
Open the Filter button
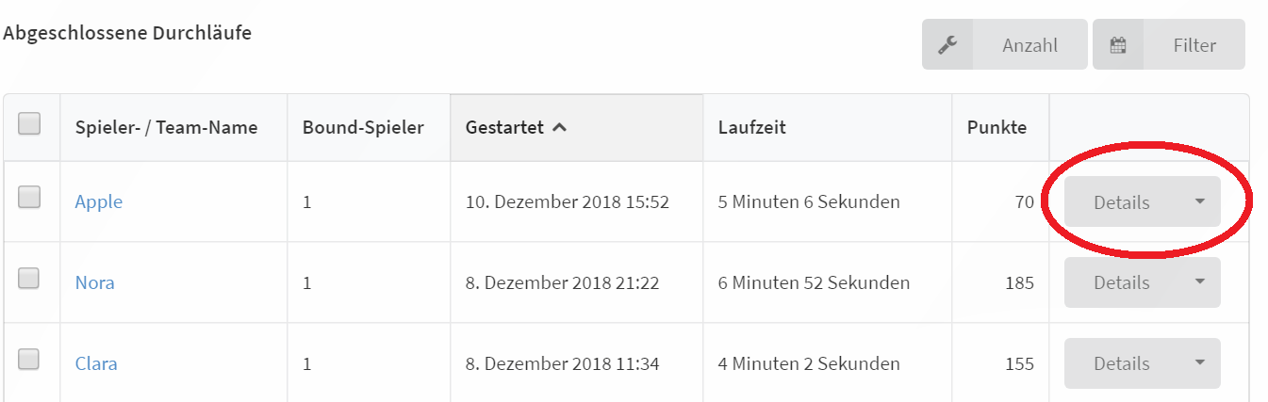tap(1169, 44)
